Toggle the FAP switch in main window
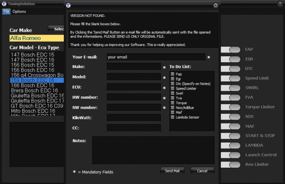 click(x=230, y=50)
